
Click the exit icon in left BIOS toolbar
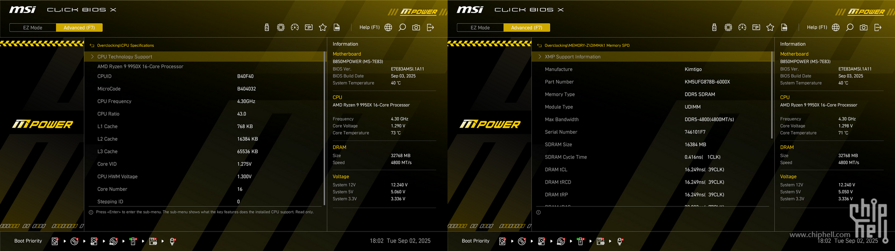tap(430, 27)
